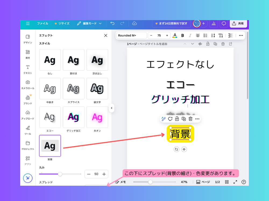Select the ネオン effect style thumbnail
This screenshot has height=201, width=269.
97,117
